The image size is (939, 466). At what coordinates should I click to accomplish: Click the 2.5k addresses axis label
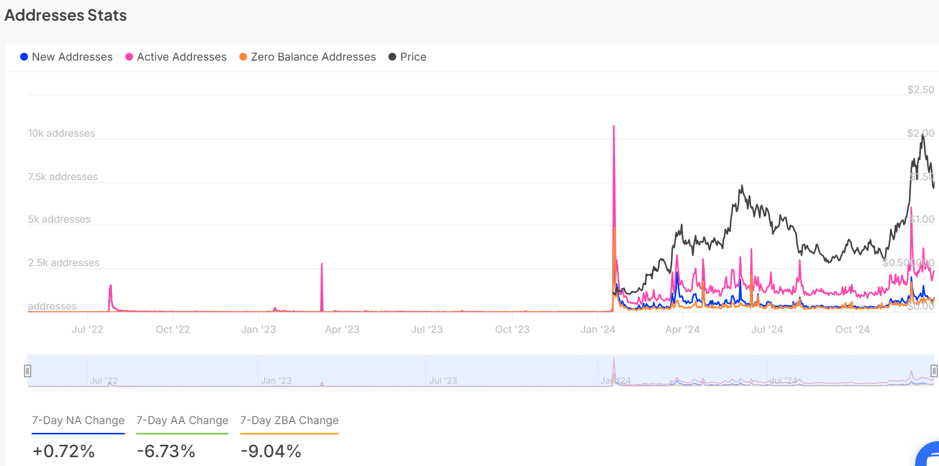(64, 263)
